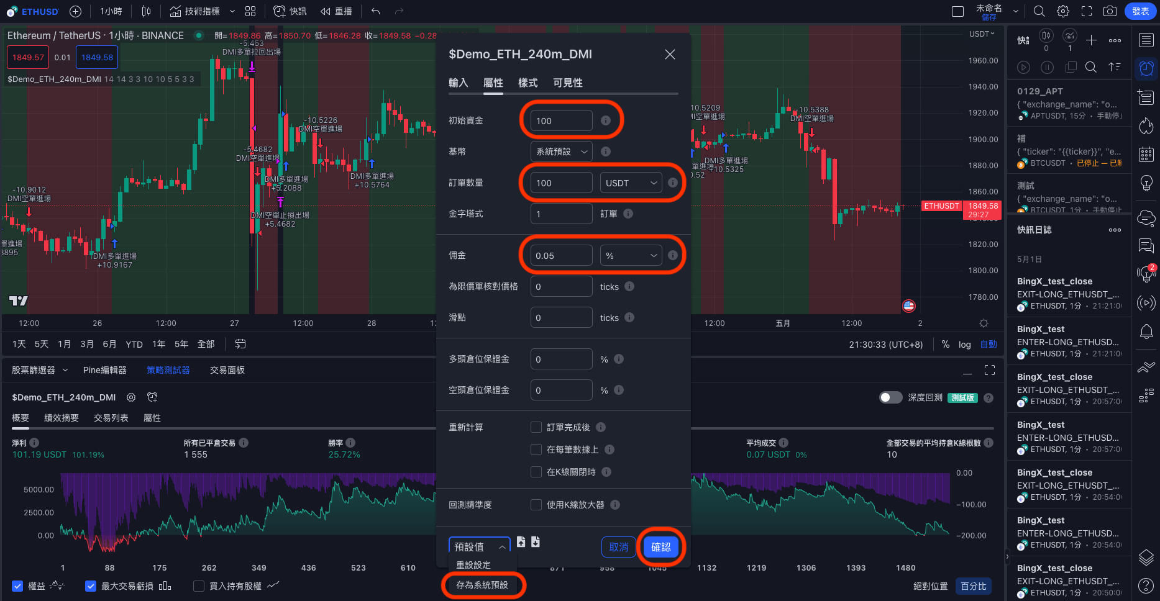Maximize the strategy tester panel icon

pyautogui.click(x=990, y=370)
